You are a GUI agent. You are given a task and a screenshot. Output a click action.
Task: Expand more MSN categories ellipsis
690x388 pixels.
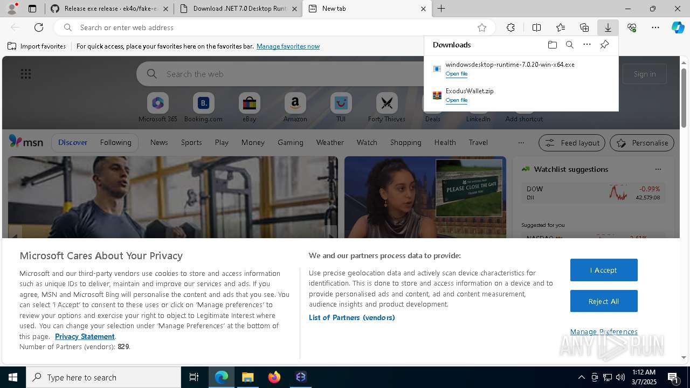click(521, 143)
